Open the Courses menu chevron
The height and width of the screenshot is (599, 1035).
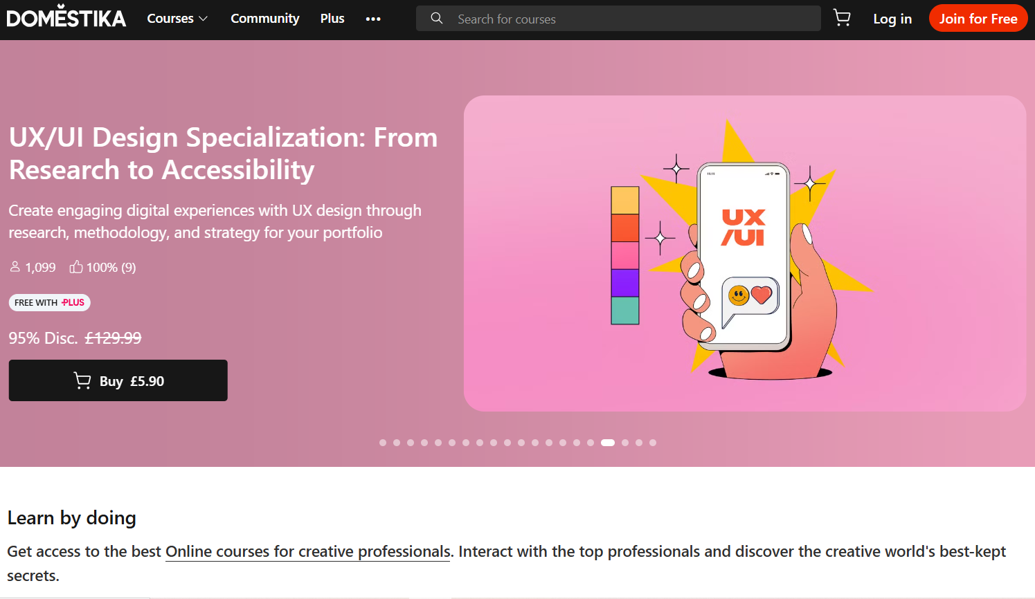click(x=203, y=19)
